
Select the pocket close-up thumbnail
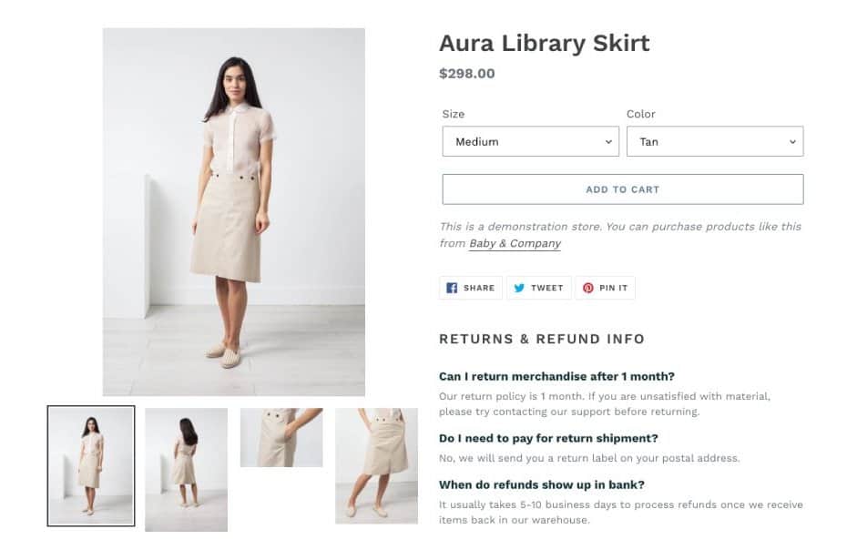click(x=281, y=438)
